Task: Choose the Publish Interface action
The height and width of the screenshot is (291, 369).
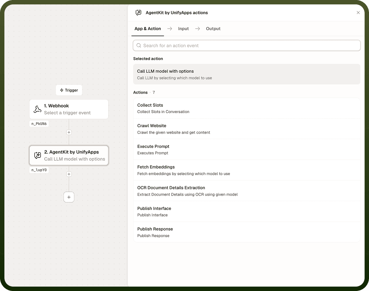Action: [246, 211]
